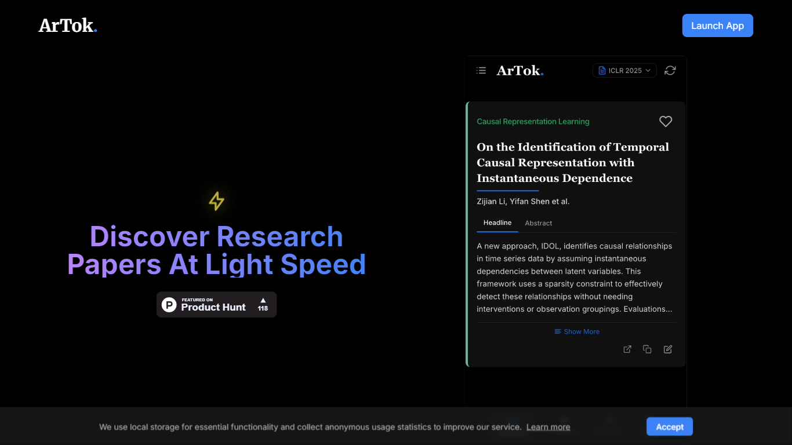This screenshot has height=445, width=792.
Task: Click the IDOL summary paragraph
Action: (x=575, y=278)
